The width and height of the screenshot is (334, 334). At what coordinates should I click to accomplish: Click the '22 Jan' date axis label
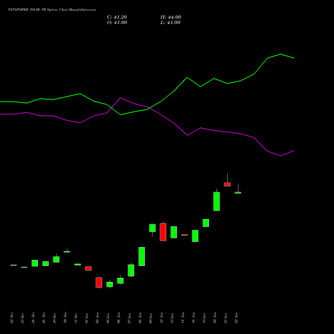pyautogui.click(x=236, y=318)
